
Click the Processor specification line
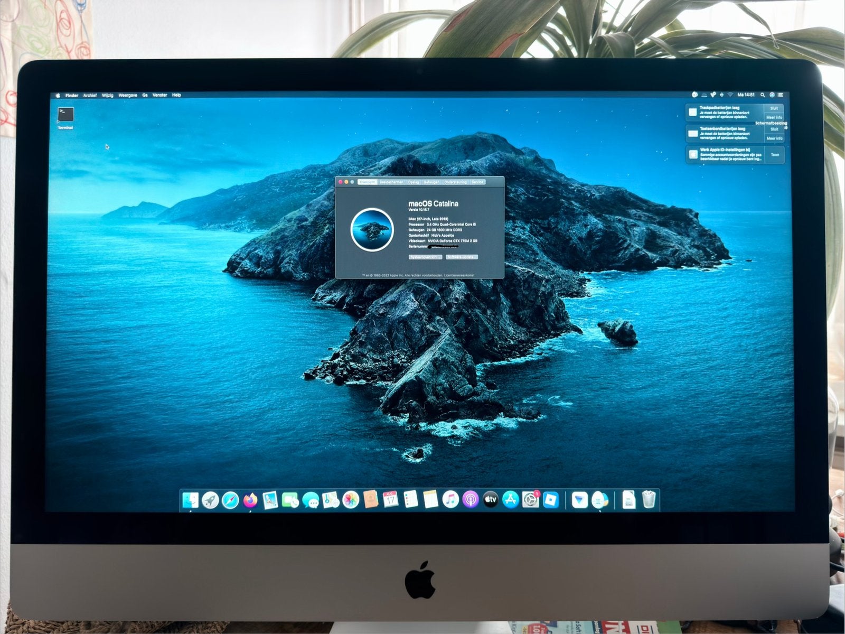[x=442, y=225]
